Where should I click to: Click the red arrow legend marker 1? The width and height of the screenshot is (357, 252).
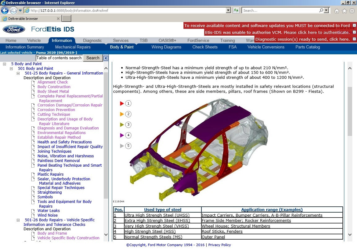coord(122,104)
